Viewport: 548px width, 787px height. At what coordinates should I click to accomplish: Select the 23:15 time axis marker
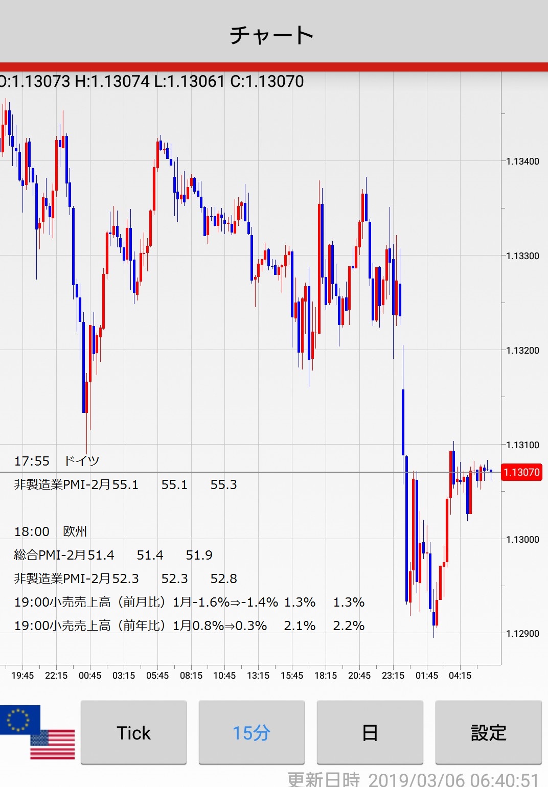click(x=393, y=676)
